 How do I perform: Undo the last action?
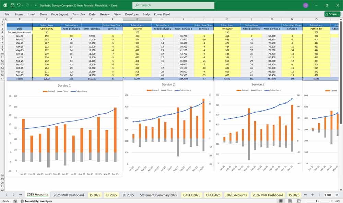coord(19,5)
